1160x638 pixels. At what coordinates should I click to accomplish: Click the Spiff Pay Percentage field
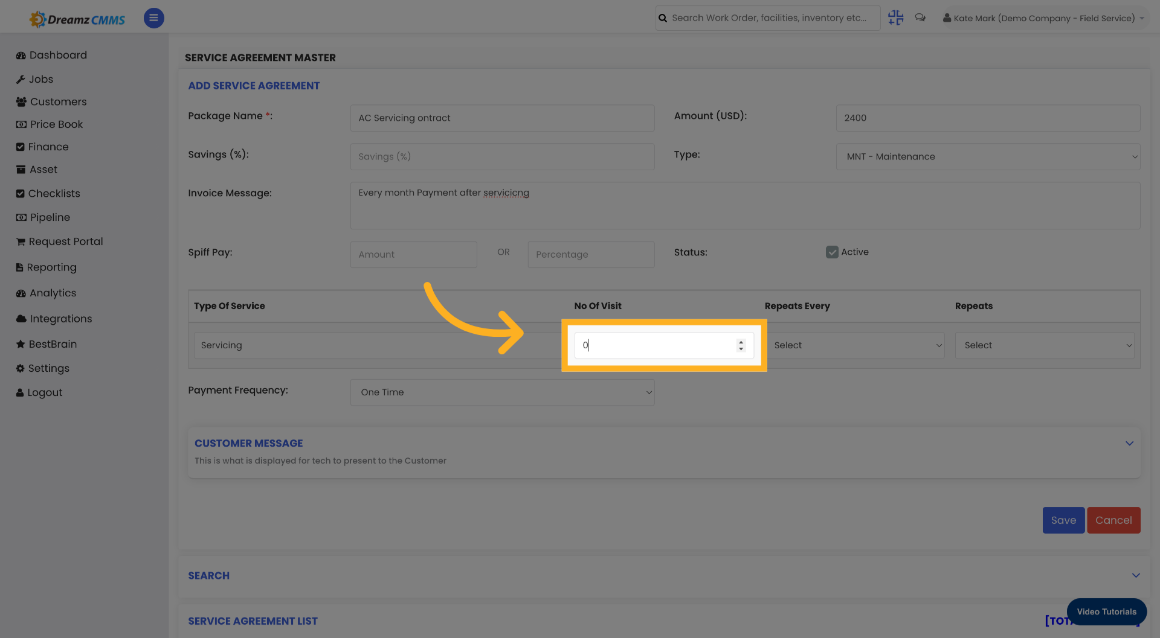click(x=591, y=255)
